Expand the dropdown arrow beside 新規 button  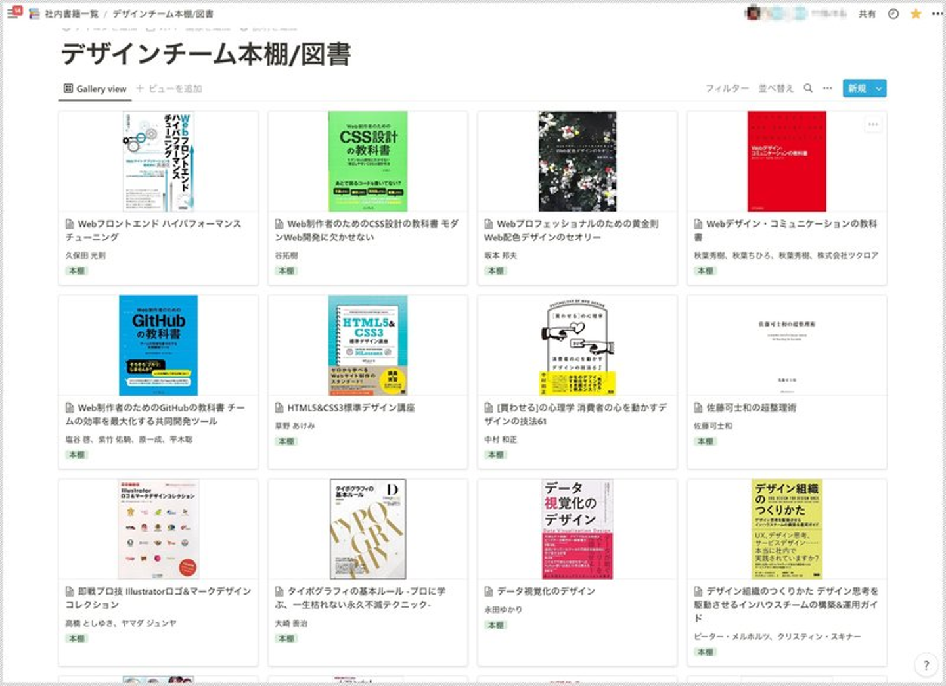click(x=879, y=88)
